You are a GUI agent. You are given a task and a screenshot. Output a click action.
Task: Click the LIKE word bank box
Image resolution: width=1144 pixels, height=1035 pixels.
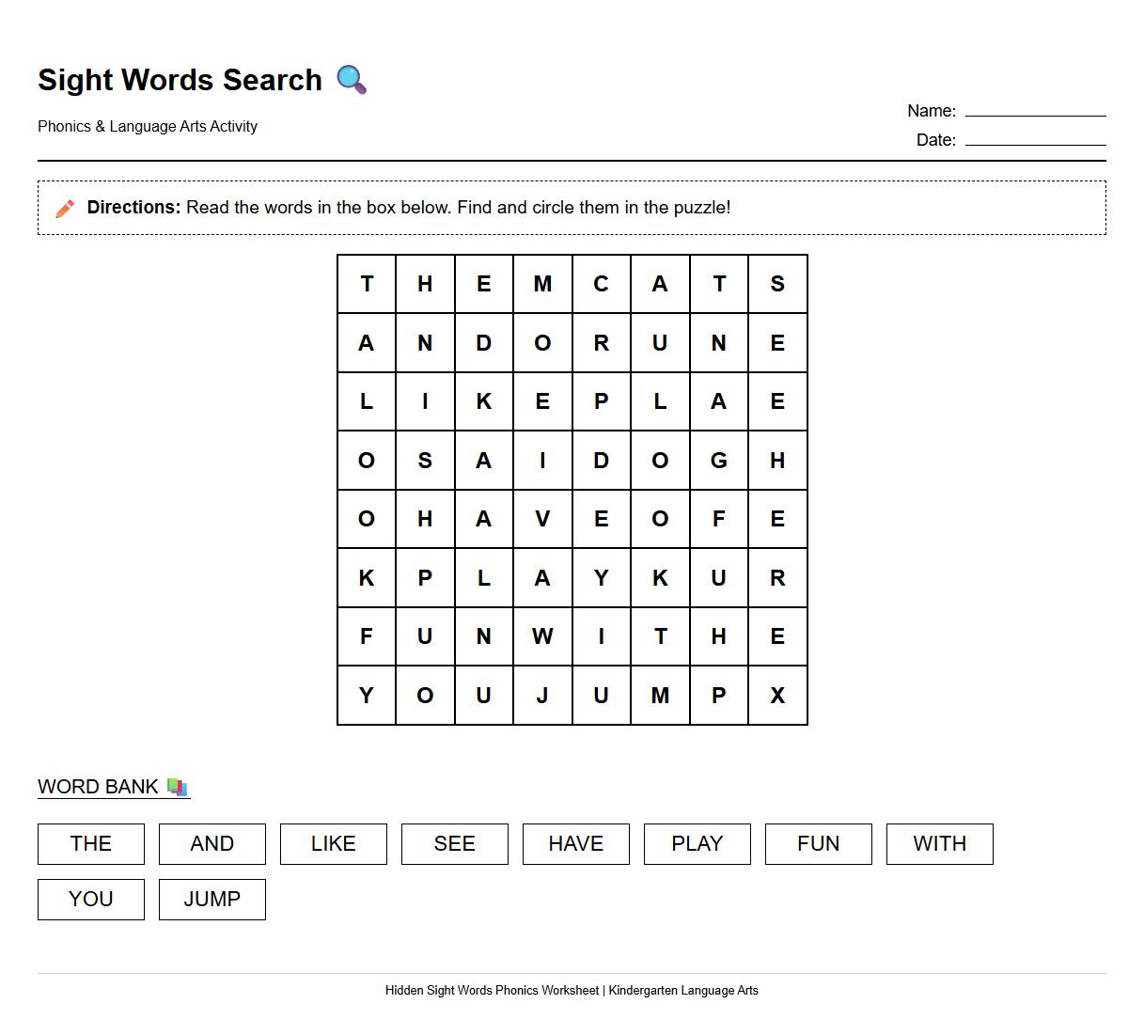[333, 843]
